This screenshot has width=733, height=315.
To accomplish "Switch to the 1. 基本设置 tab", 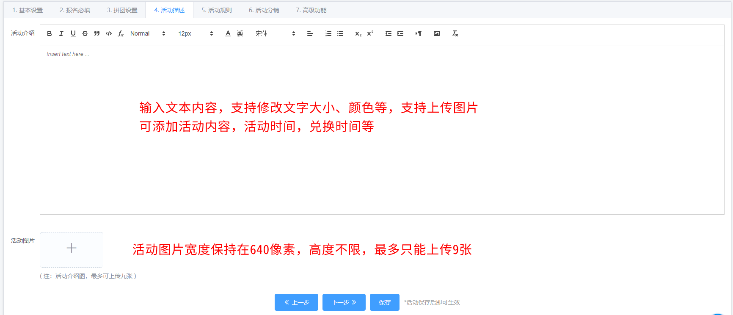I will point(28,10).
